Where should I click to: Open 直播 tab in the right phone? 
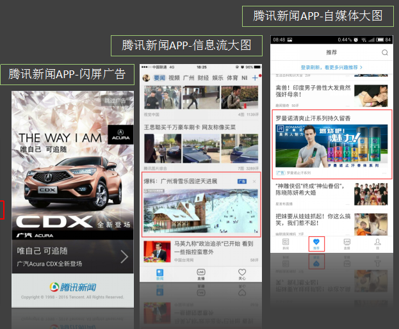pos(347,244)
